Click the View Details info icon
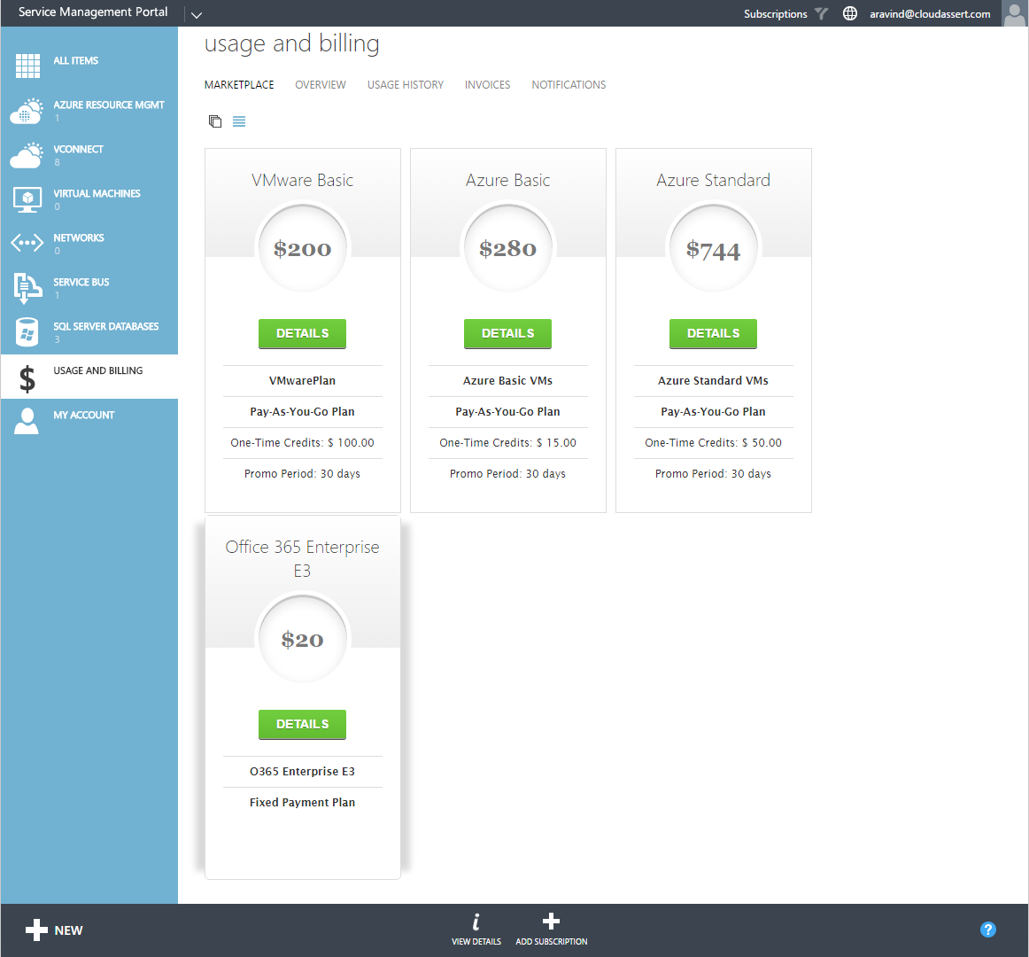The width and height of the screenshot is (1029, 957). pyautogui.click(x=476, y=922)
